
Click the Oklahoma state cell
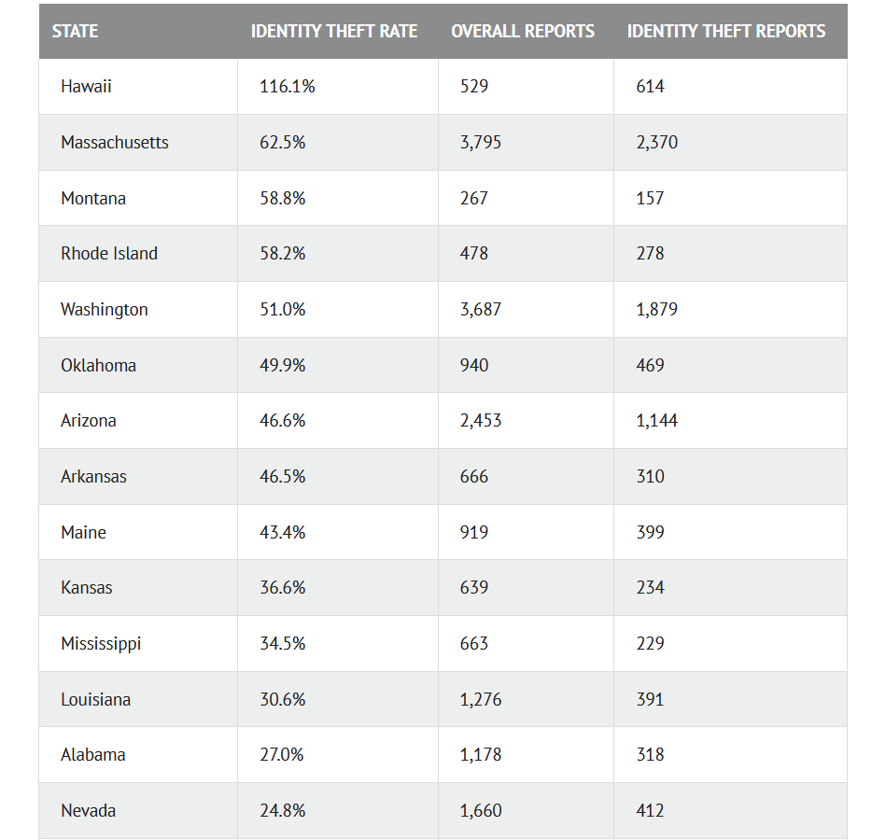(x=98, y=365)
